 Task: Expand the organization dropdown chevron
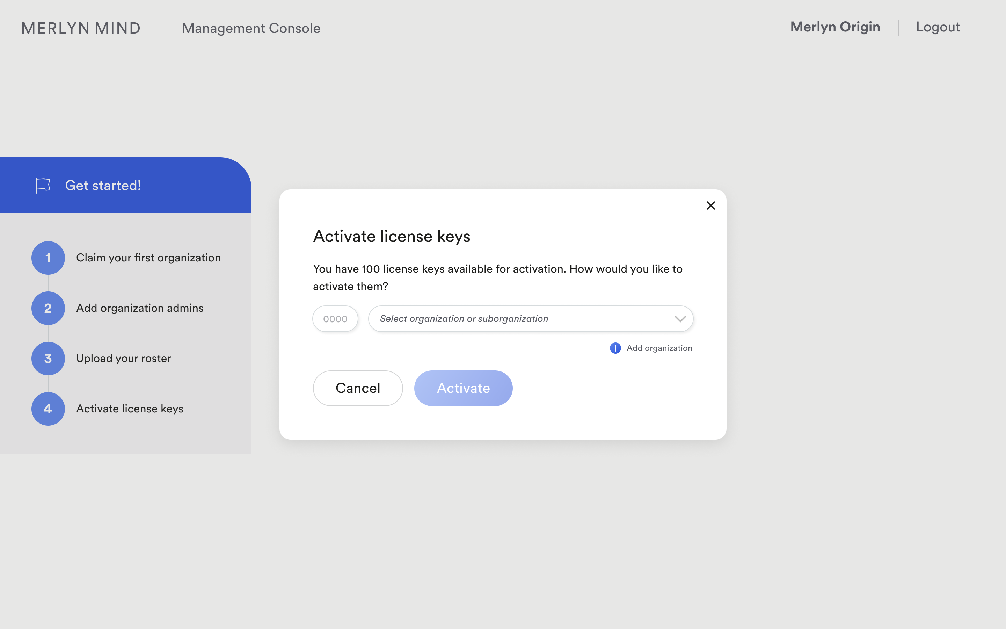click(680, 319)
